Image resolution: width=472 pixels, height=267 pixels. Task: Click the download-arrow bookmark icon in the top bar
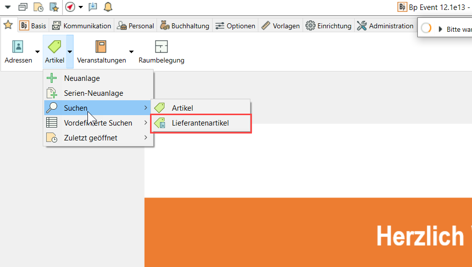93,7
